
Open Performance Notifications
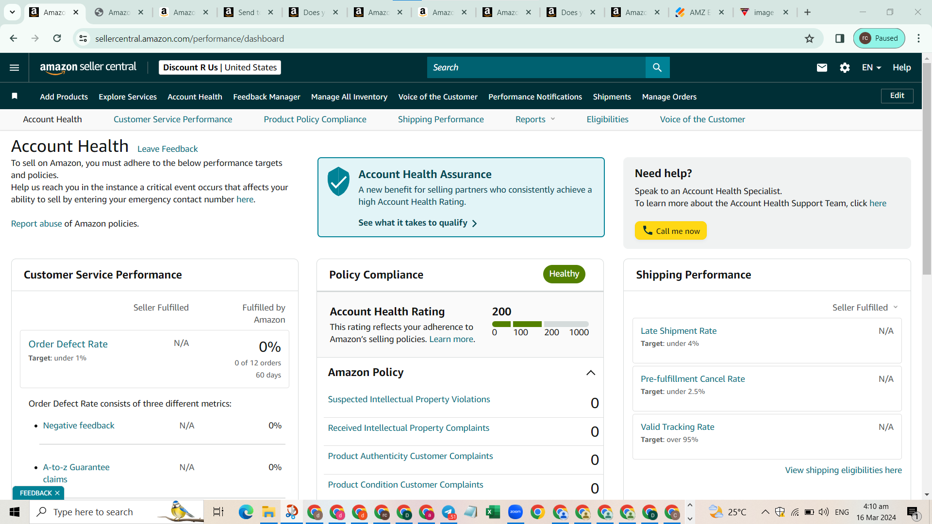[x=535, y=97]
